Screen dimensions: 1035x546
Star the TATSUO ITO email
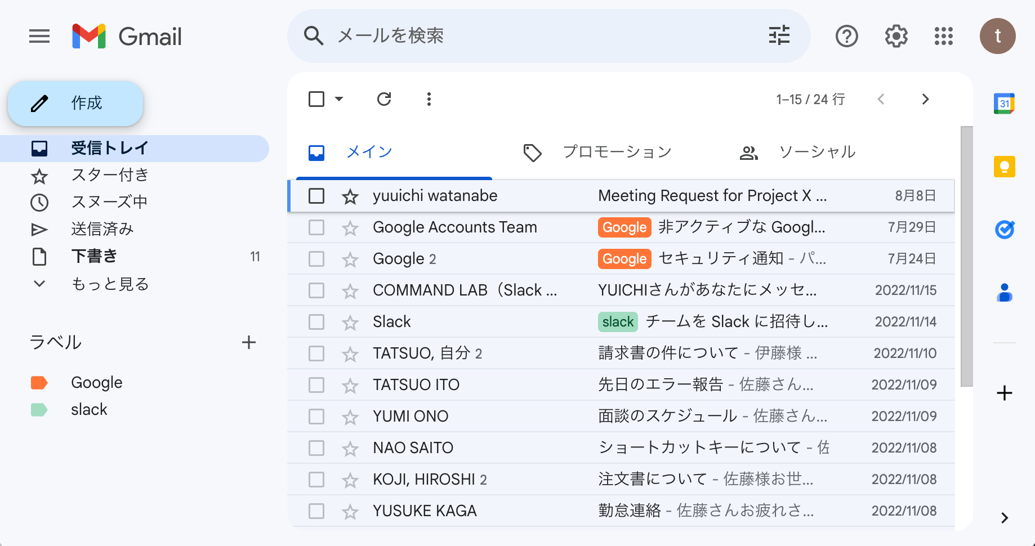click(350, 386)
